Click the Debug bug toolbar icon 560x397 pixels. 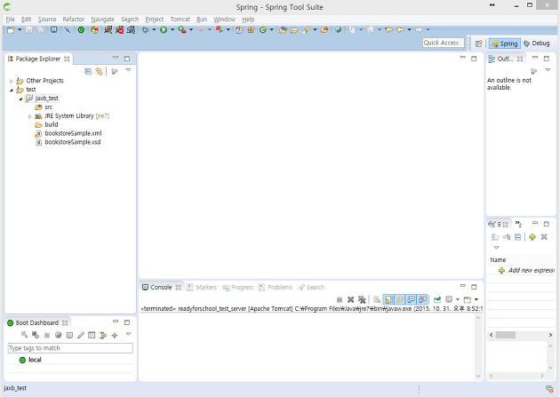(x=146, y=30)
